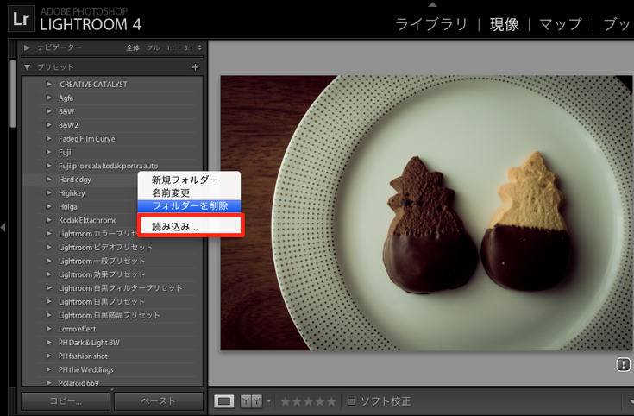Switch to the 現像 module
The width and height of the screenshot is (634, 416).
tap(505, 24)
